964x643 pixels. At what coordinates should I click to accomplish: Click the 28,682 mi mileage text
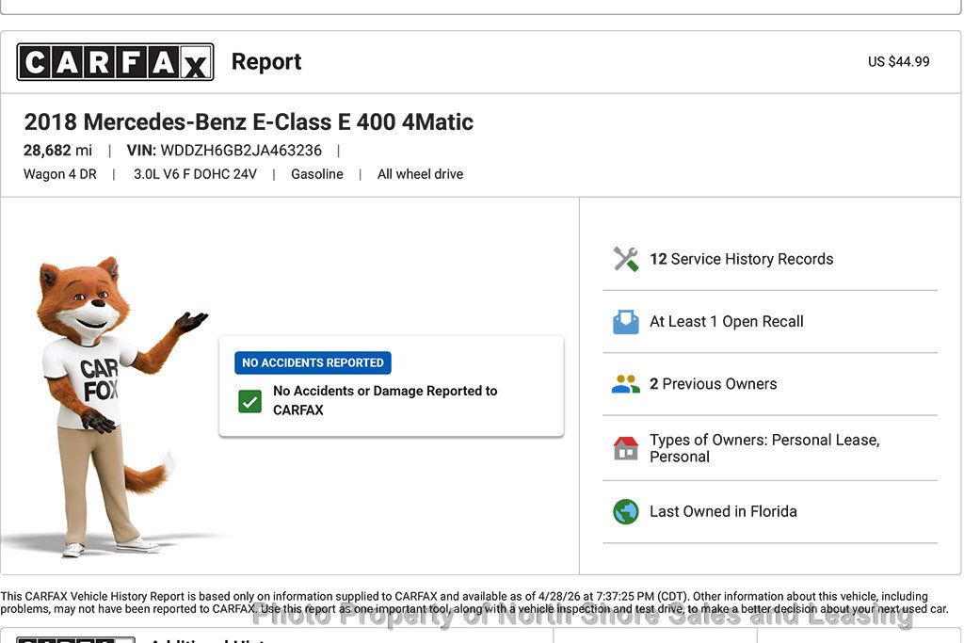(x=58, y=151)
